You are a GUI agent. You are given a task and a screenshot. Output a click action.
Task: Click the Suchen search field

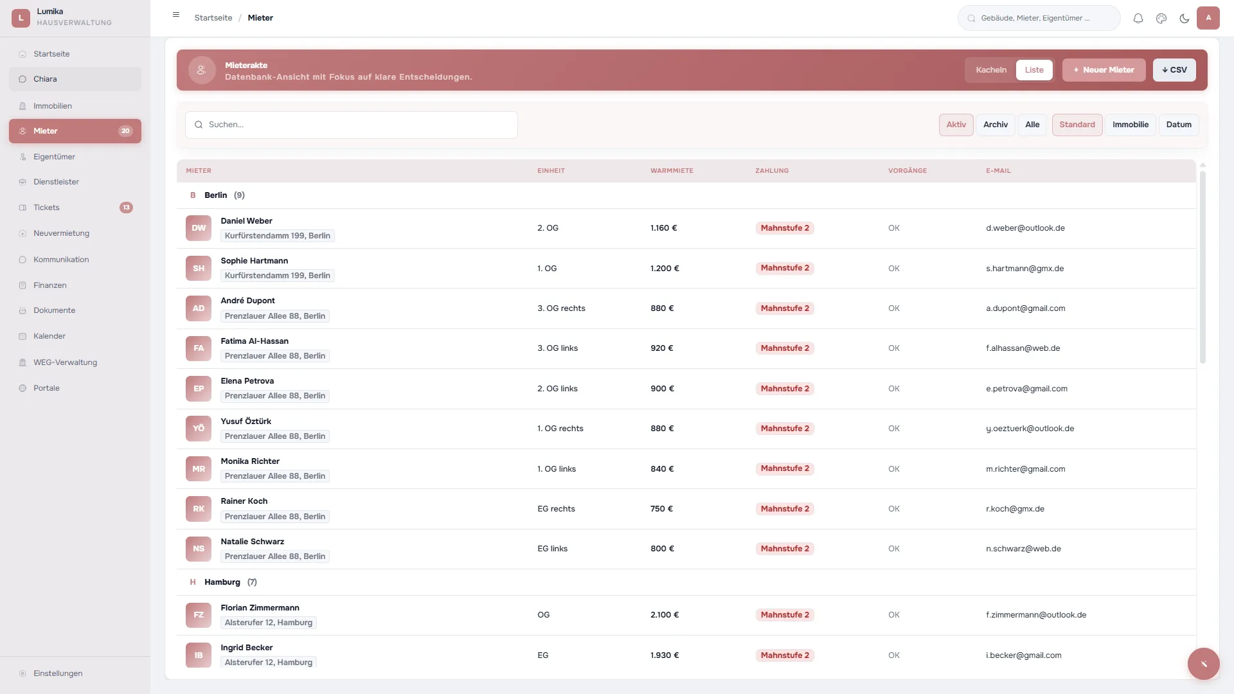pyautogui.click(x=352, y=125)
